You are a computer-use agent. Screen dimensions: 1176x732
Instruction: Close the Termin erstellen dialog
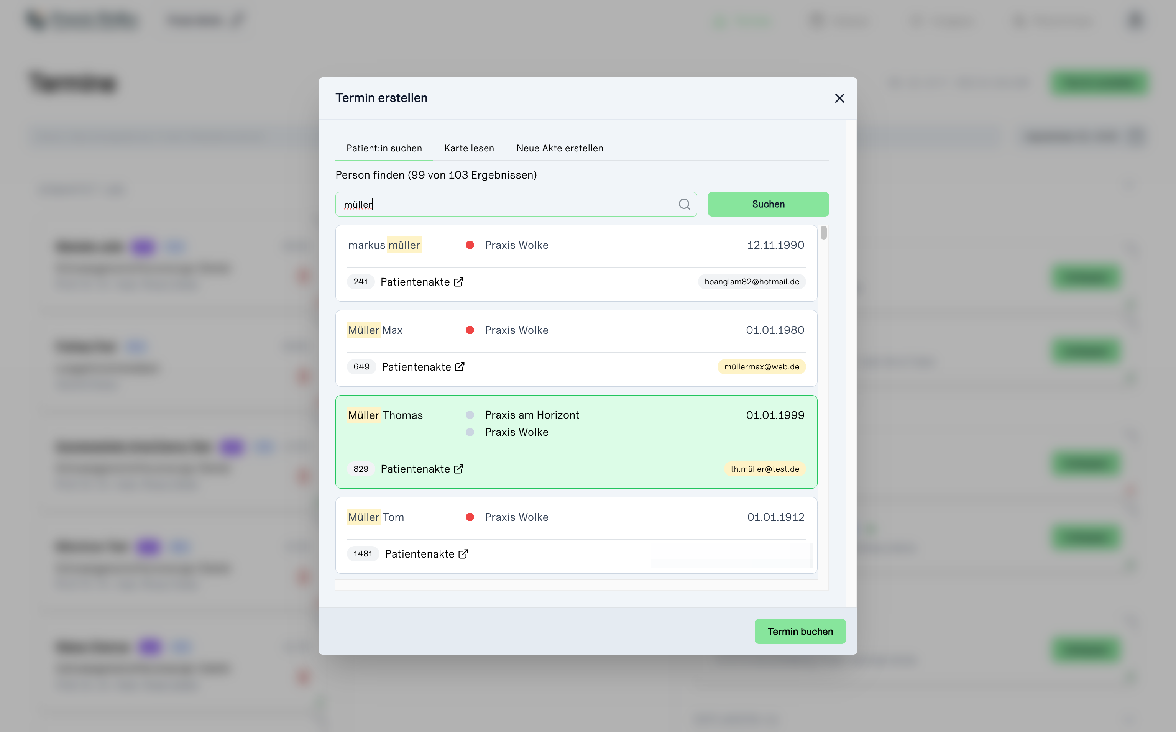pyautogui.click(x=839, y=98)
